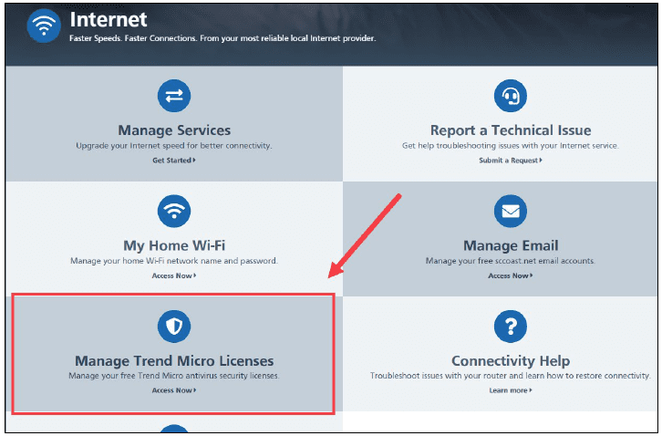The image size is (662, 436).
Task: Select the Manage Email heading
Action: point(511,245)
